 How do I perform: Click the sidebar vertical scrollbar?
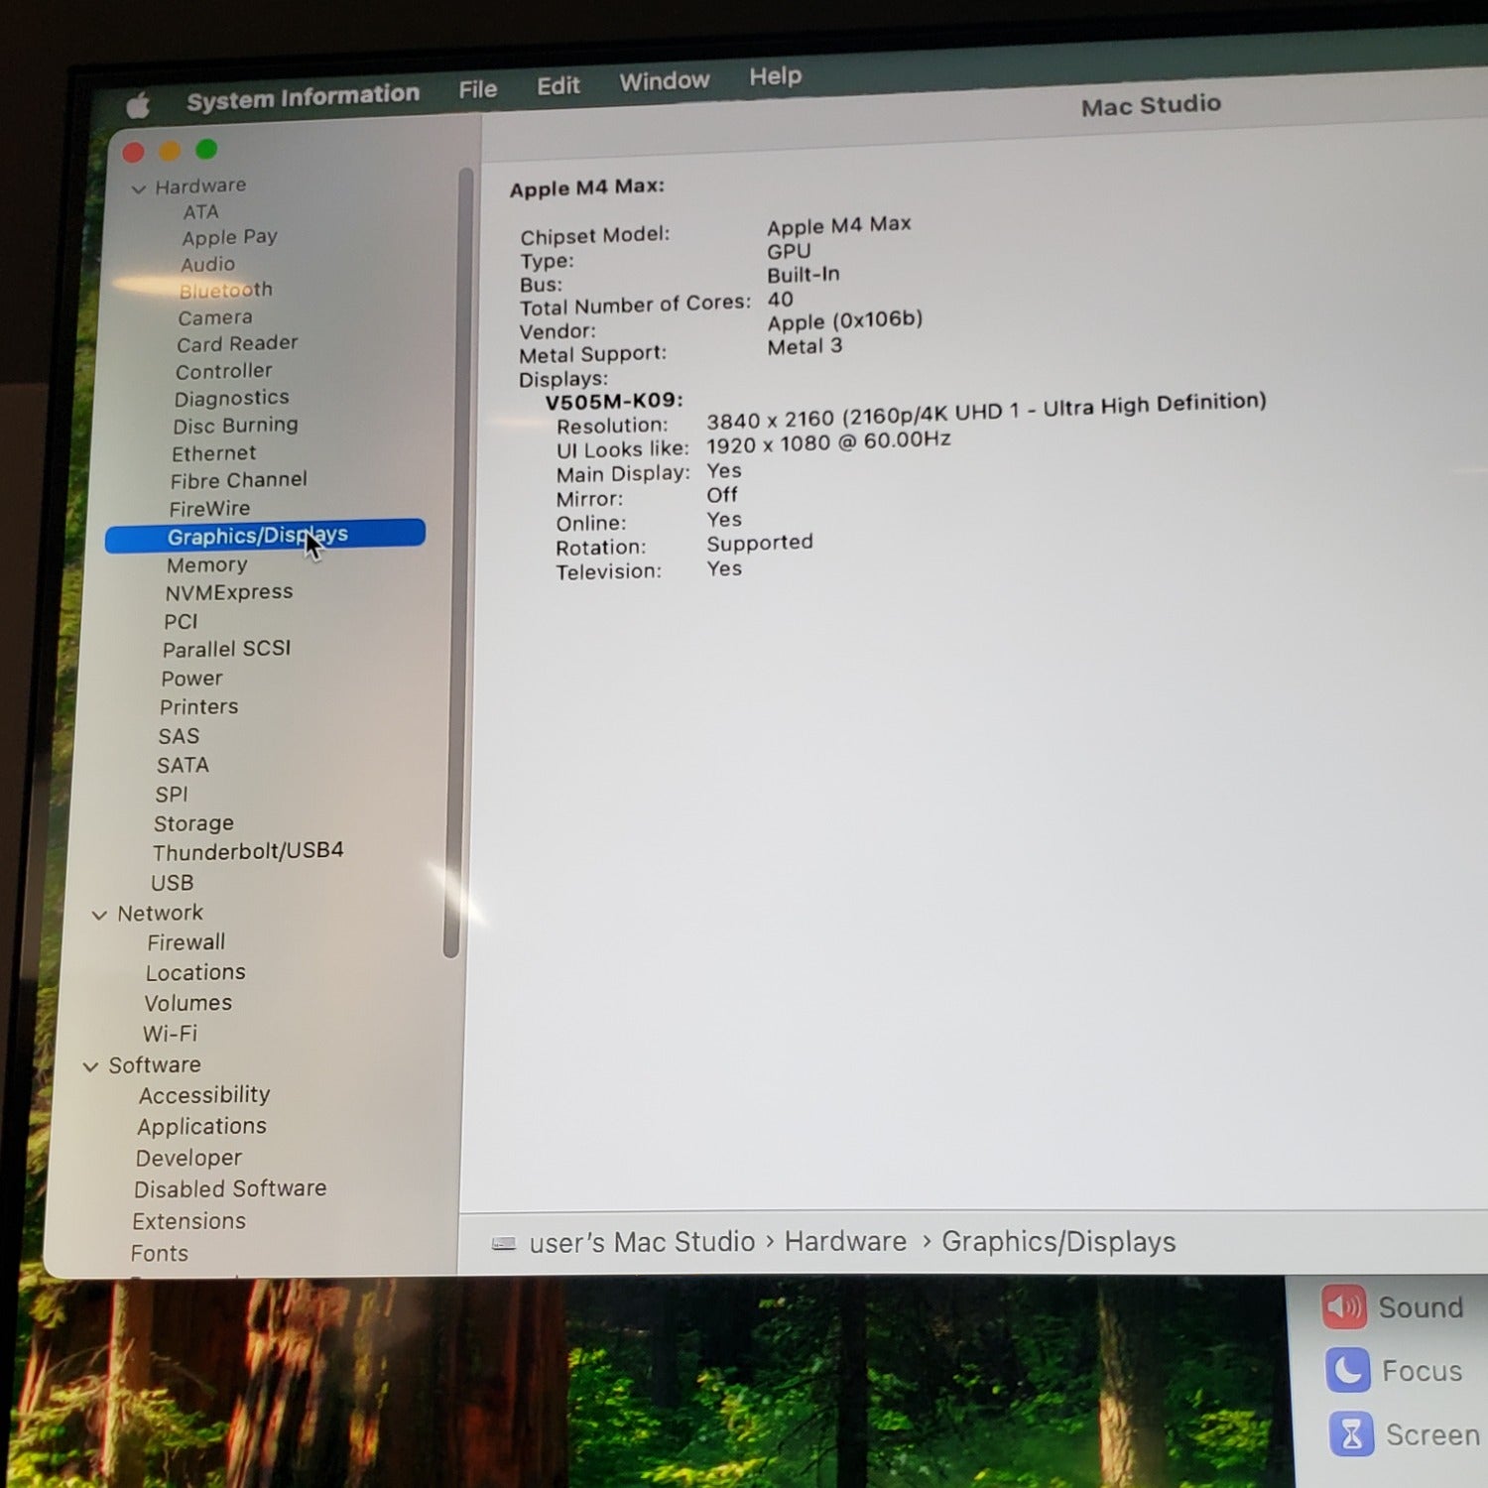[457, 561]
